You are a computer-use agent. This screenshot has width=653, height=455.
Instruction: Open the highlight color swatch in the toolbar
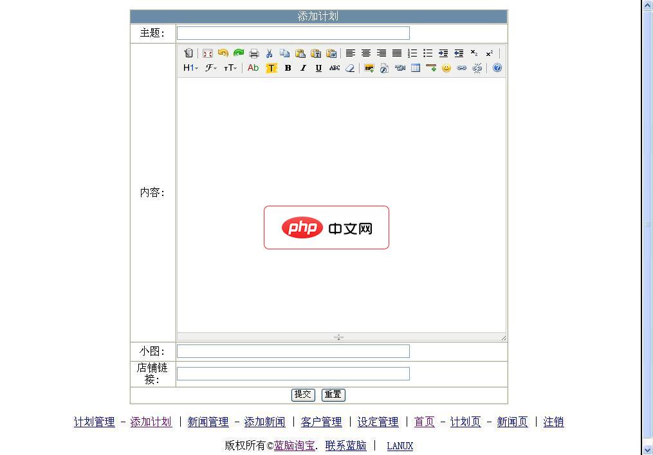[x=271, y=68]
